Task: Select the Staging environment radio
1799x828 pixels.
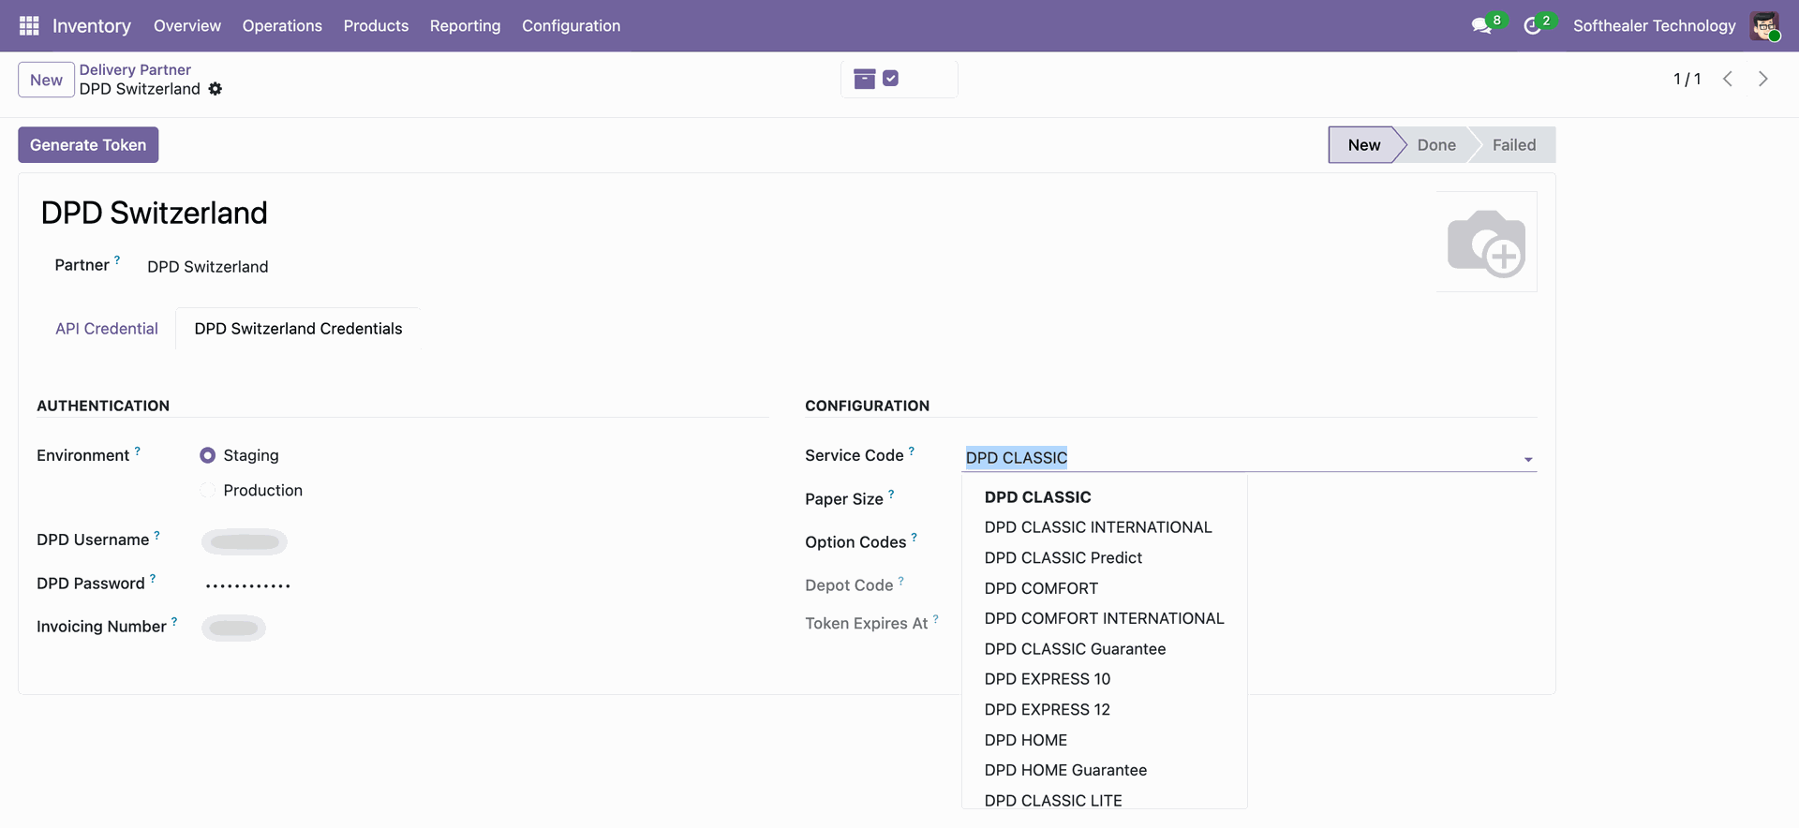Action: click(208, 455)
